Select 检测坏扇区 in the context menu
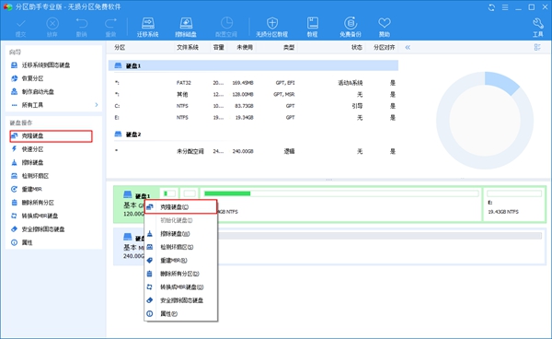This screenshot has width=552, height=339. tap(181, 247)
